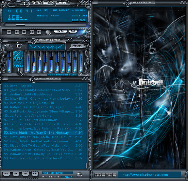Stop playback with the main stop button

point(32,32)
